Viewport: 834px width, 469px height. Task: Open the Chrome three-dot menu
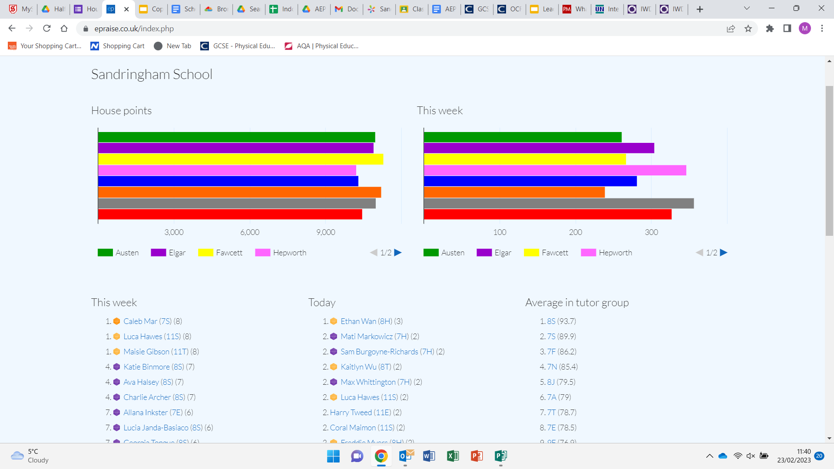click(x=822, y=28)
